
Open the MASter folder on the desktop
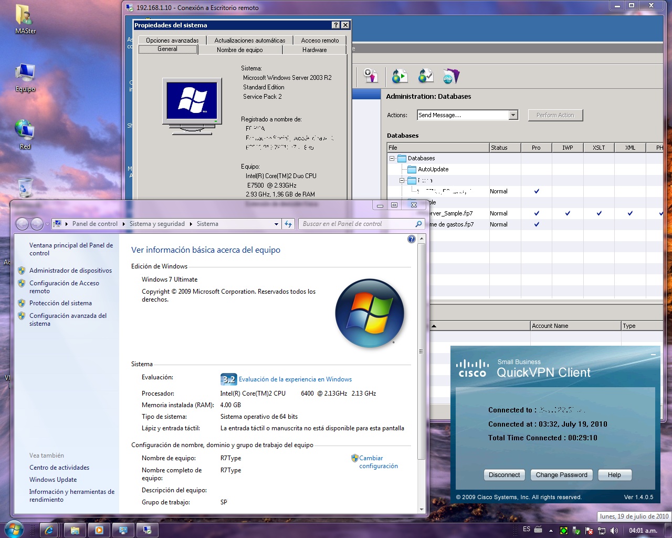tap(25, 19)
